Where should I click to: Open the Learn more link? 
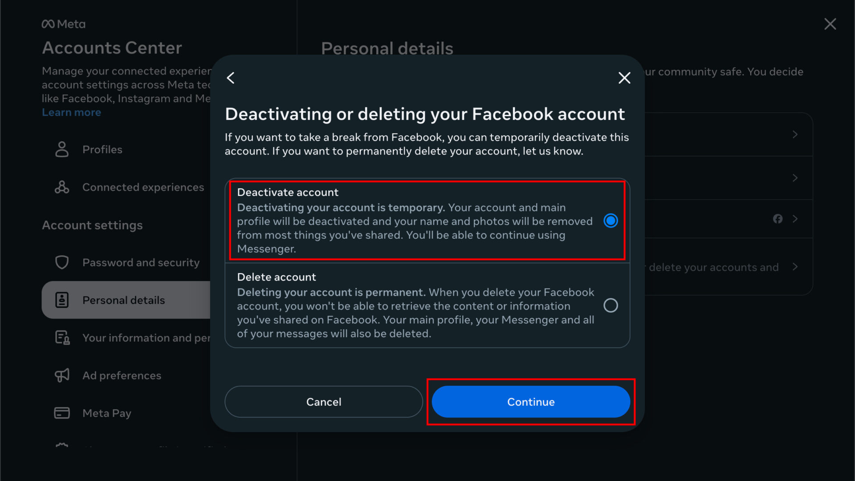(x=71, y=112)
